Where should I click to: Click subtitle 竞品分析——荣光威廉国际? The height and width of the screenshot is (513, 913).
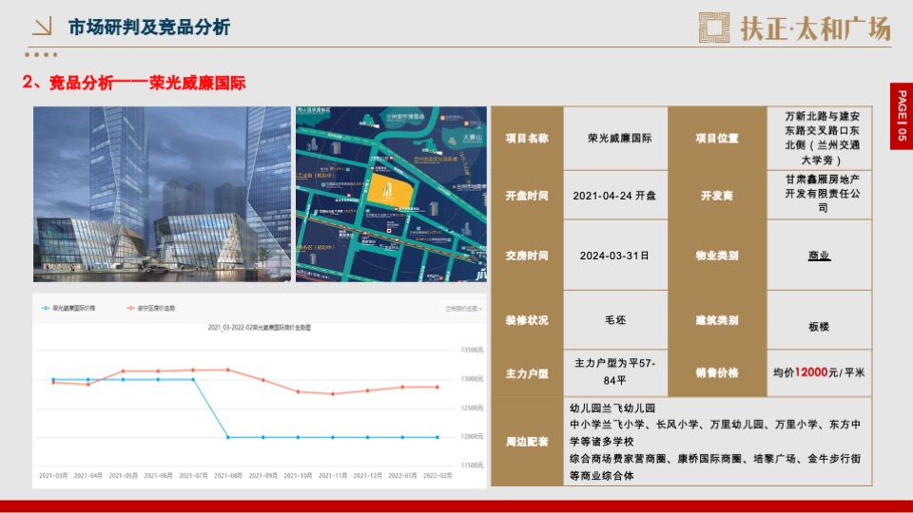147,83
